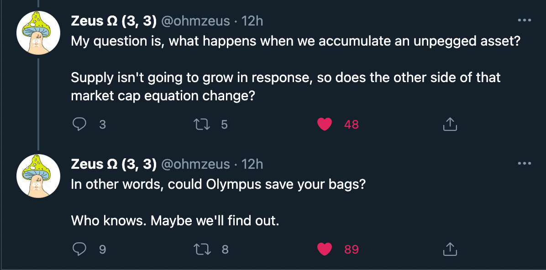Unlike the tweet with 89 likes
The image size is (546, 270).
click(324, 249)
